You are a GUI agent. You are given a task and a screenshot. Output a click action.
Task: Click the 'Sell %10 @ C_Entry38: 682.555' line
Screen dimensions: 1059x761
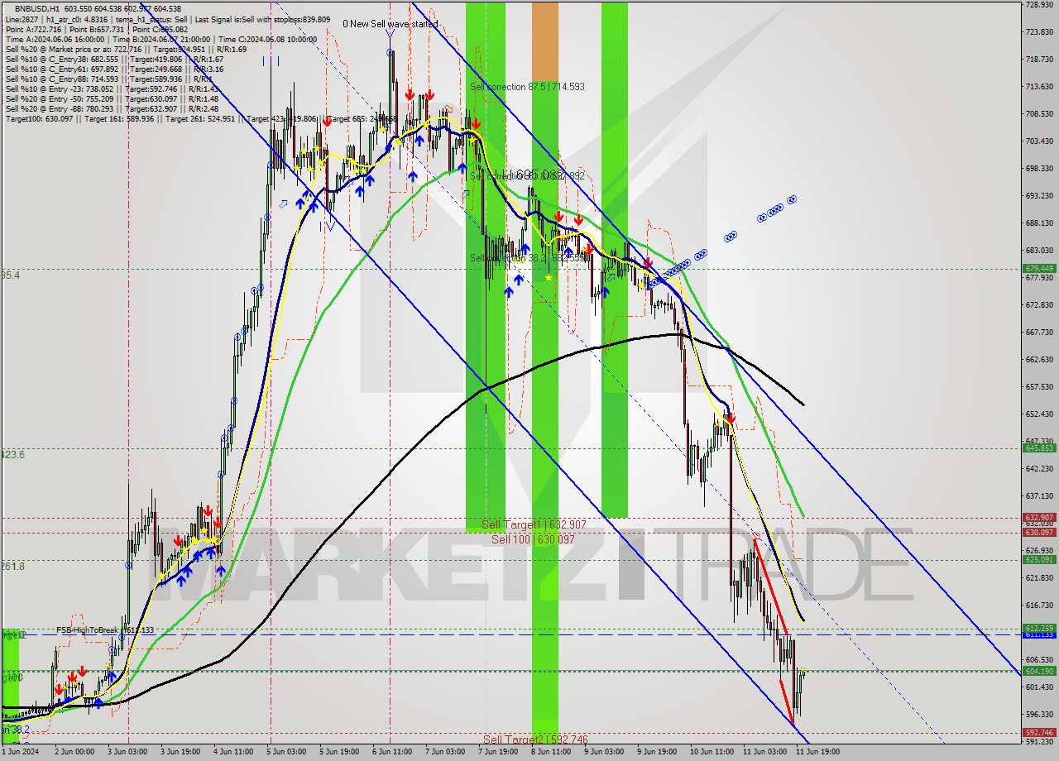click(x=114, y=59)
